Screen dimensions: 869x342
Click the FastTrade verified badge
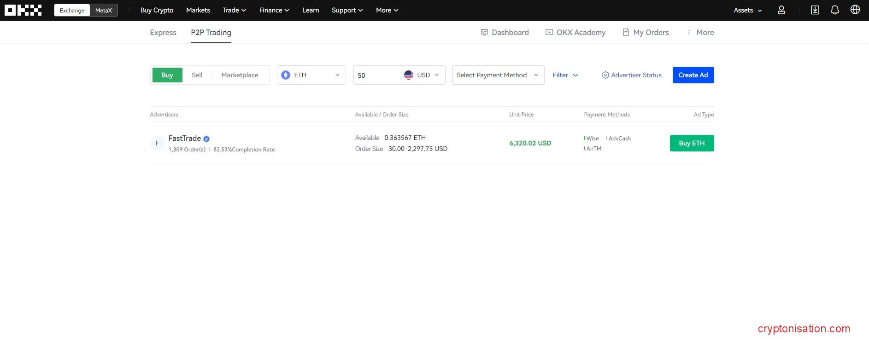pyautogui.click(x=206, y=139)
